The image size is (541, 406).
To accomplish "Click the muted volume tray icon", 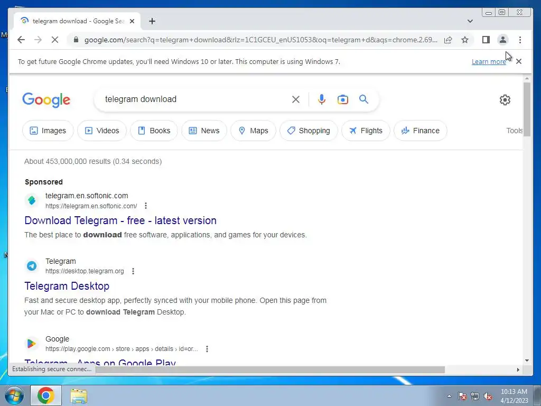I will tap(488, 396).
